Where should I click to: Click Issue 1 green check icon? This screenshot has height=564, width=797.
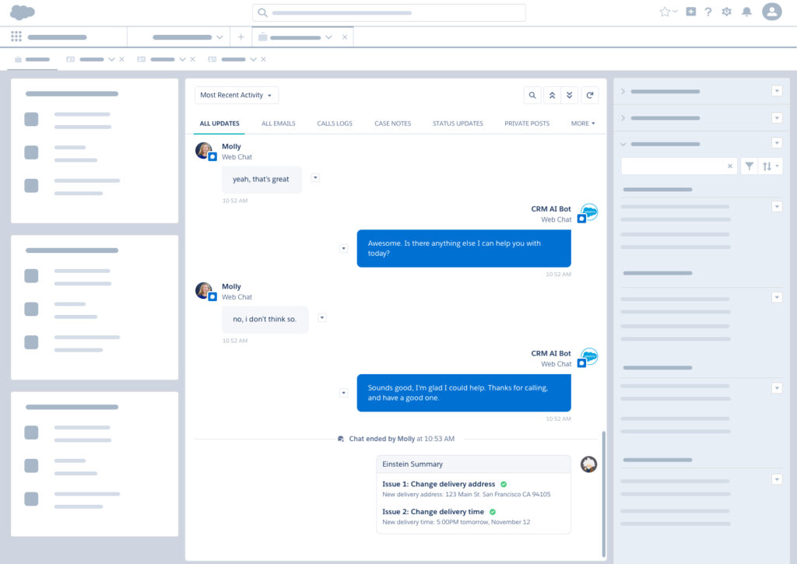point(504,484)
